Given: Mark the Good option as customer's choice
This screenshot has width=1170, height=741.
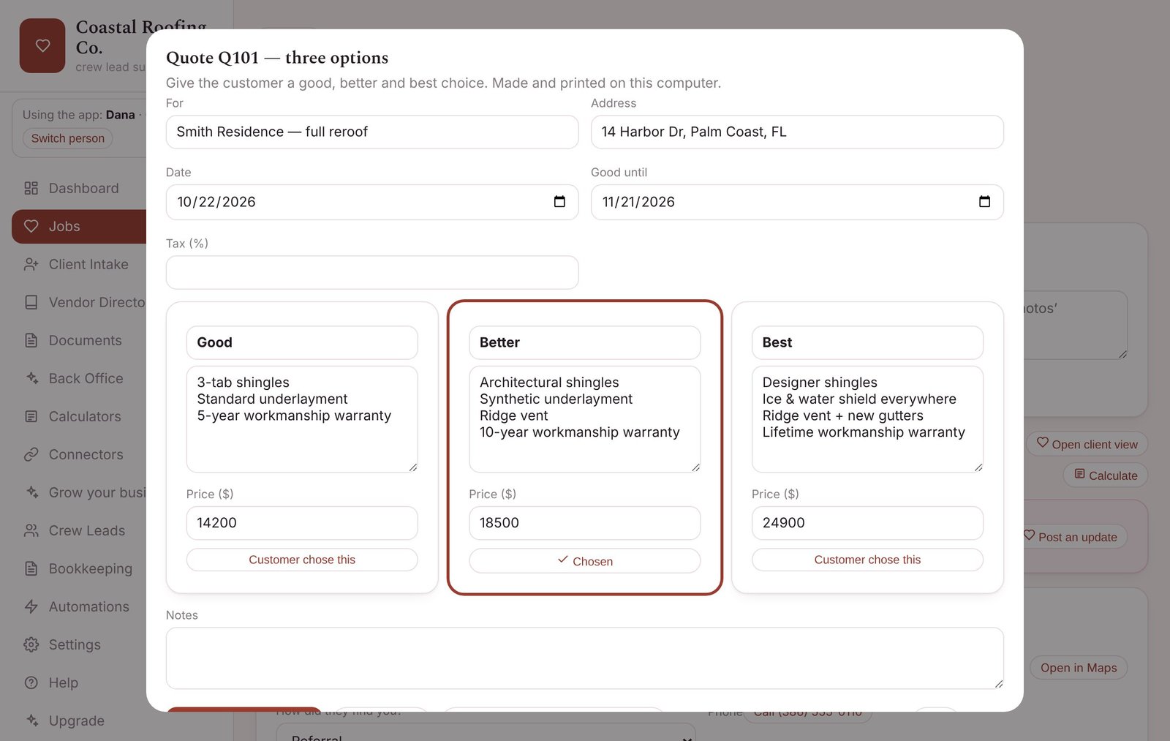Looking at the screenshot, I should click(x=302, y=560).
